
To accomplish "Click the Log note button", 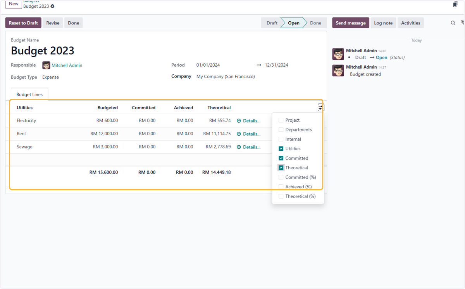I will (383, 23).
